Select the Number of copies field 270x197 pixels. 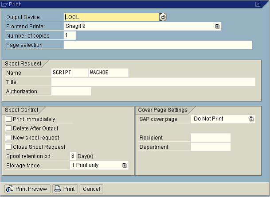point(70,36)
